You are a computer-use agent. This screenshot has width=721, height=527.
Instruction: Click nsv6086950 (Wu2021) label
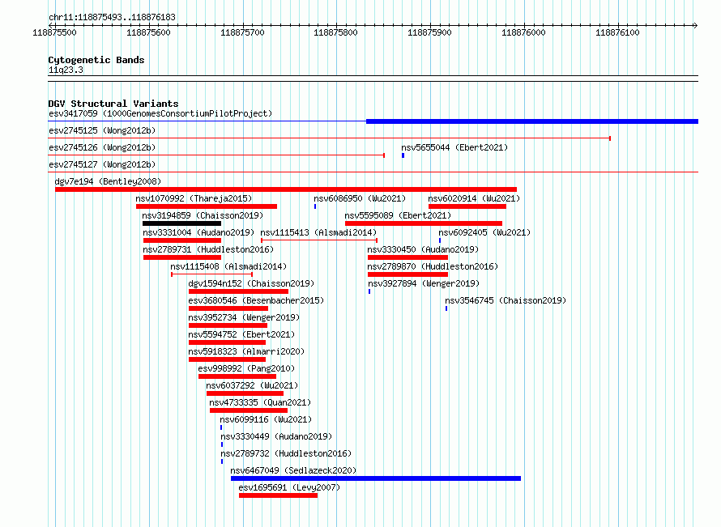pos(360,198)
